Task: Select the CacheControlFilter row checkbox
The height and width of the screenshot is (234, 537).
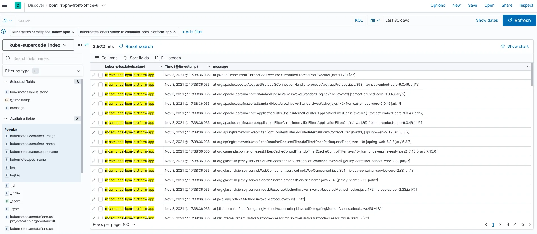Action: [100, 151]
